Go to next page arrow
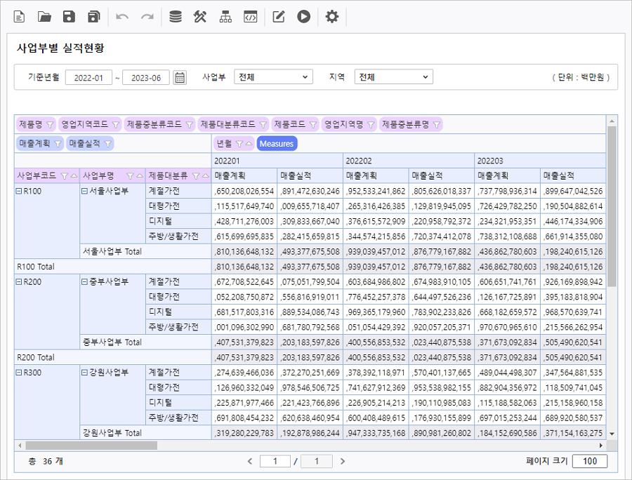The width and height of the screenshot is (632, 480). (x=343, y=461)
